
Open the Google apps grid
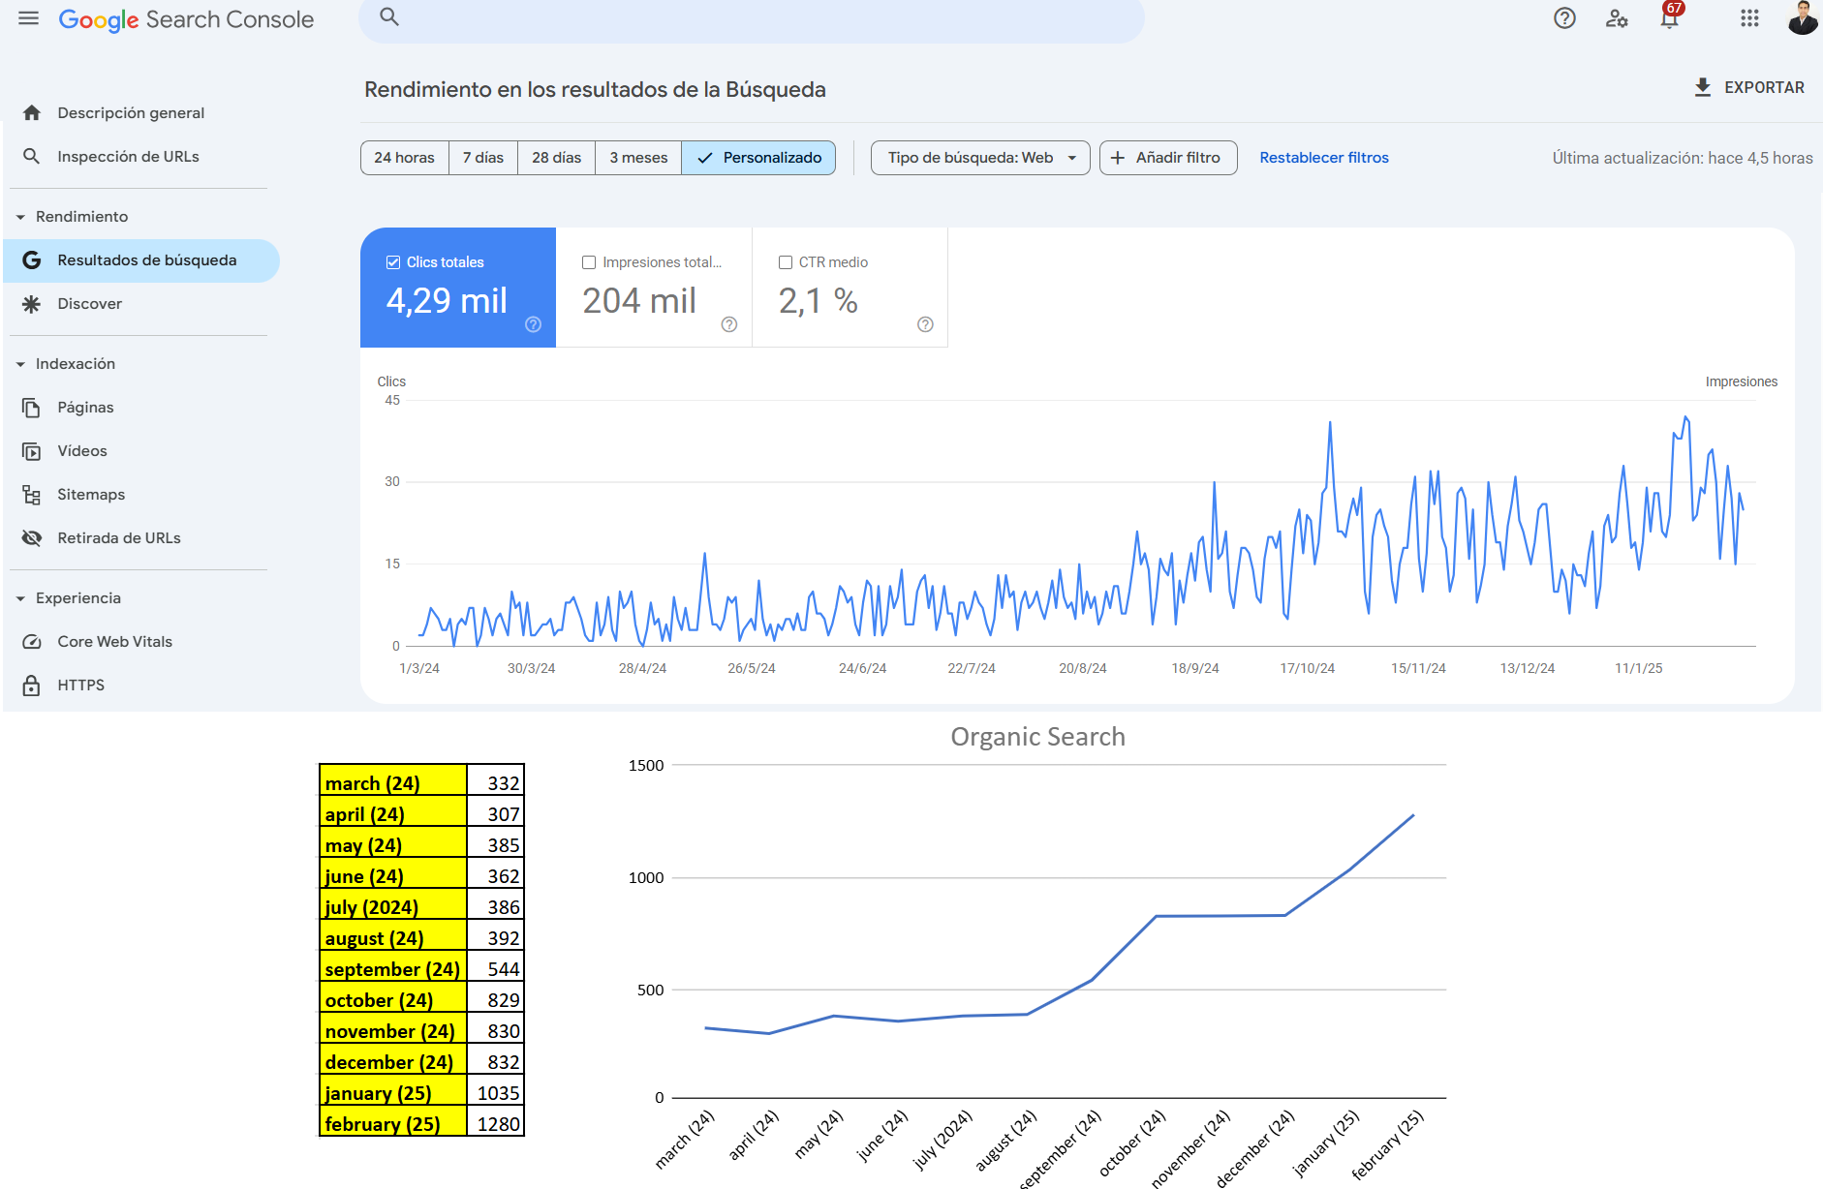(1749, 18)
